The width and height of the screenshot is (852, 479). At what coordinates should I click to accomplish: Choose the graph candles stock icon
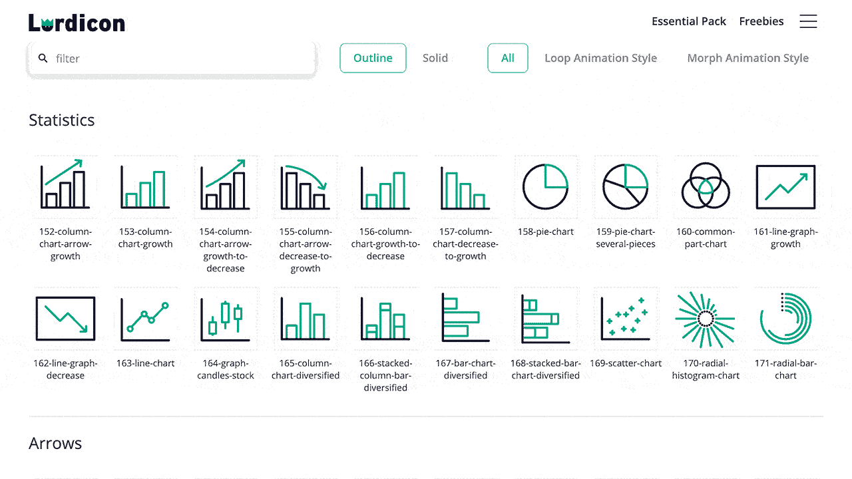coord(226,319)
